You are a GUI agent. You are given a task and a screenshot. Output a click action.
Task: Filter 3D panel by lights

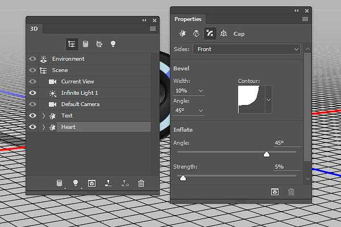[x=113, y=44]
